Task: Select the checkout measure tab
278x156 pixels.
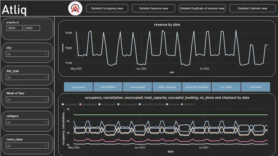Action: (255, 87)
